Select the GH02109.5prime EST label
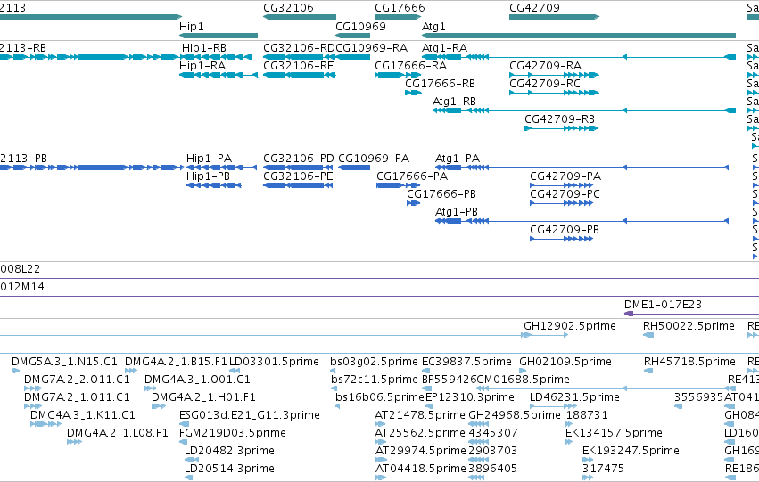The image size is (759, 482). 565,362
